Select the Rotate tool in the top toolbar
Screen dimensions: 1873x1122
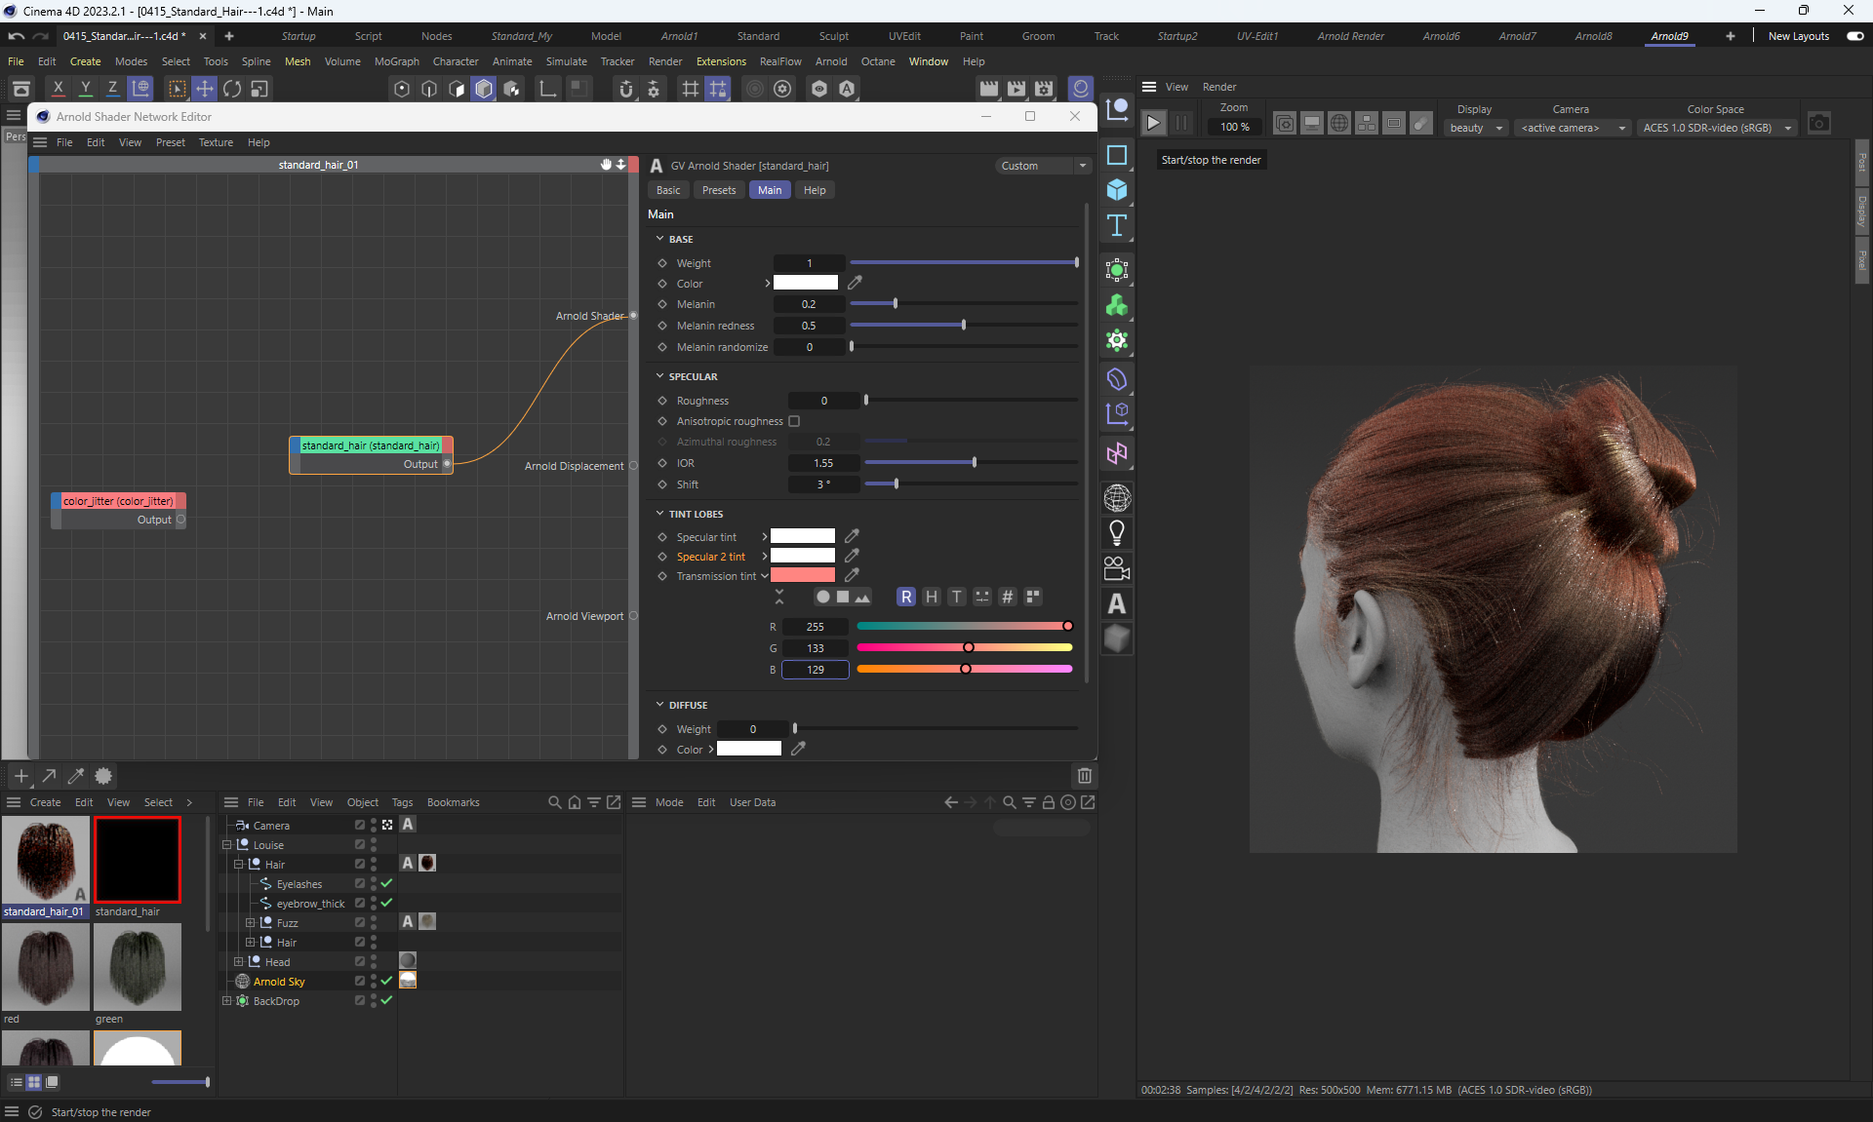point(232,89)
